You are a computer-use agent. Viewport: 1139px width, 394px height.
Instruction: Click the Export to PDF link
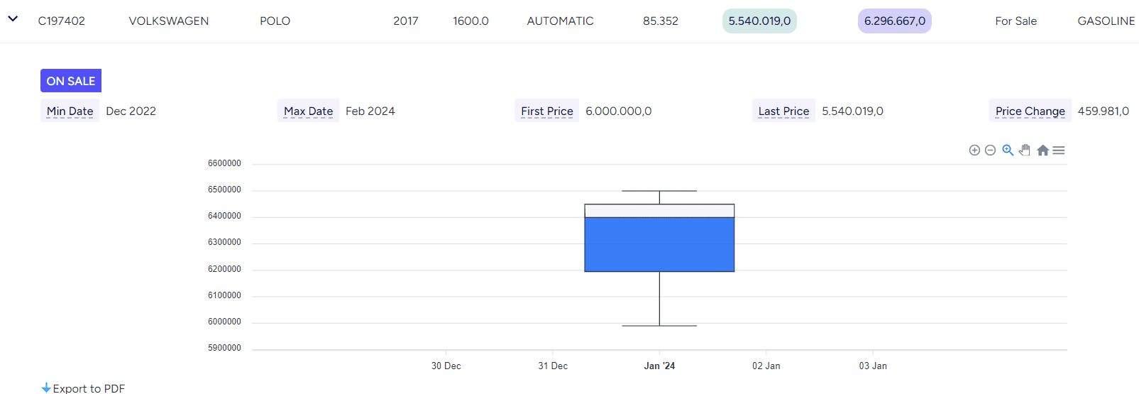89,388
